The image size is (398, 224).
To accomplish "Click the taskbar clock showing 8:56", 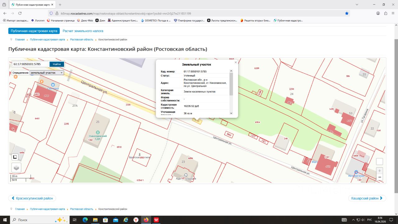I will (x=380, y=220).
